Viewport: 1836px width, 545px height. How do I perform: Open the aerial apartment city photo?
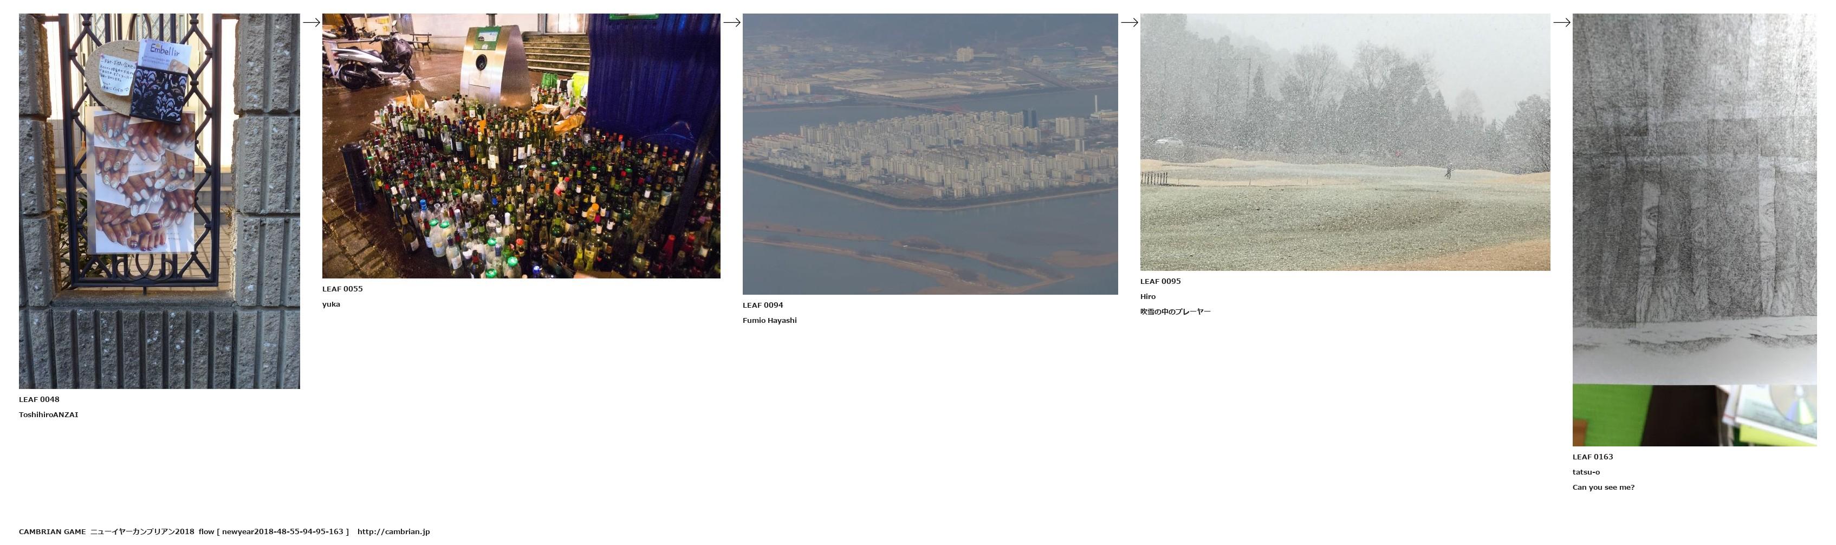coord(930,154)
